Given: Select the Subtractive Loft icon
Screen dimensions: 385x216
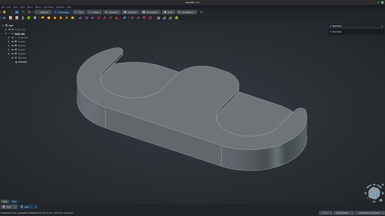Looking at the screenshot, I should [99, 18].
